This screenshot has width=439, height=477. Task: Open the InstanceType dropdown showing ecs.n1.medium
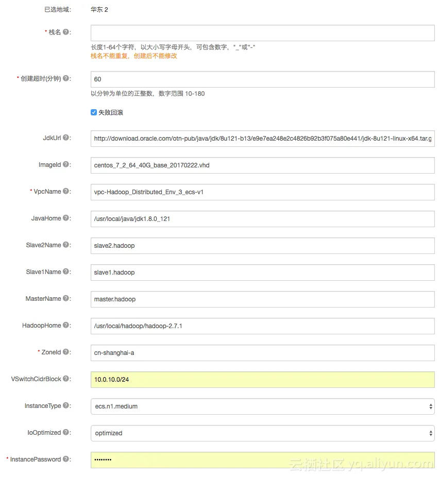[263, 406]
